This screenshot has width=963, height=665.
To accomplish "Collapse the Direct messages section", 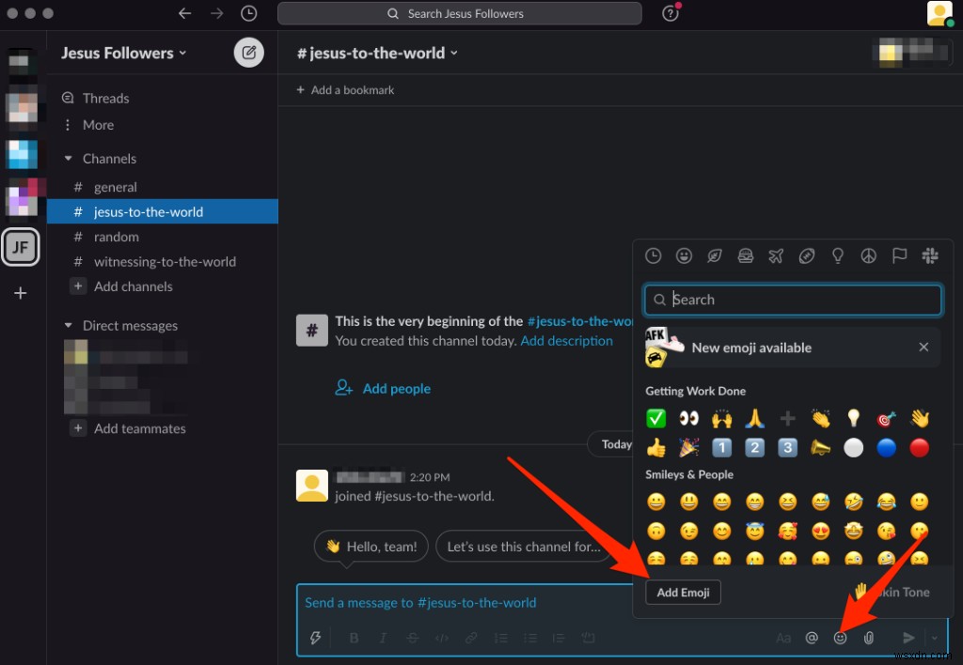I will [67, 325].
